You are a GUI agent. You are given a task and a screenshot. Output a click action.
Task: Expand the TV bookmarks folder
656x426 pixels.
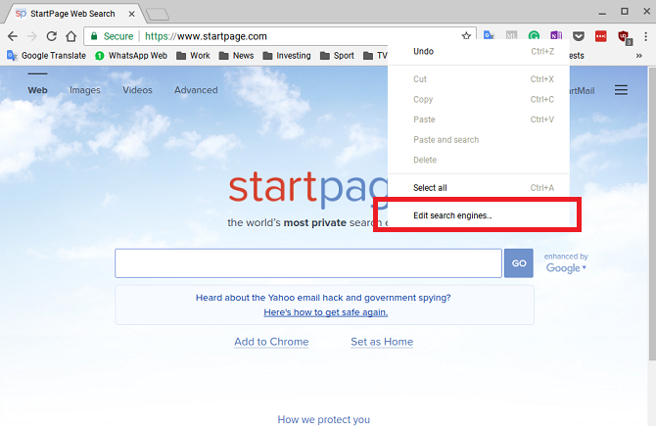coord(375,56)
